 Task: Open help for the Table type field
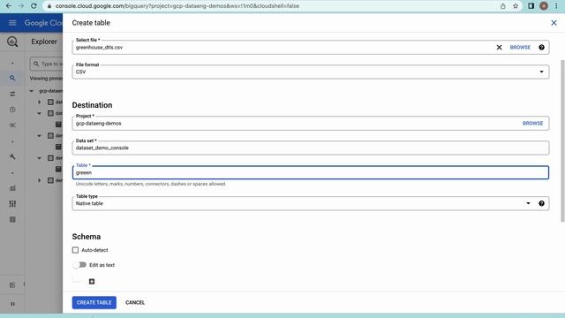pyautogui.click(x=541, y=203)
